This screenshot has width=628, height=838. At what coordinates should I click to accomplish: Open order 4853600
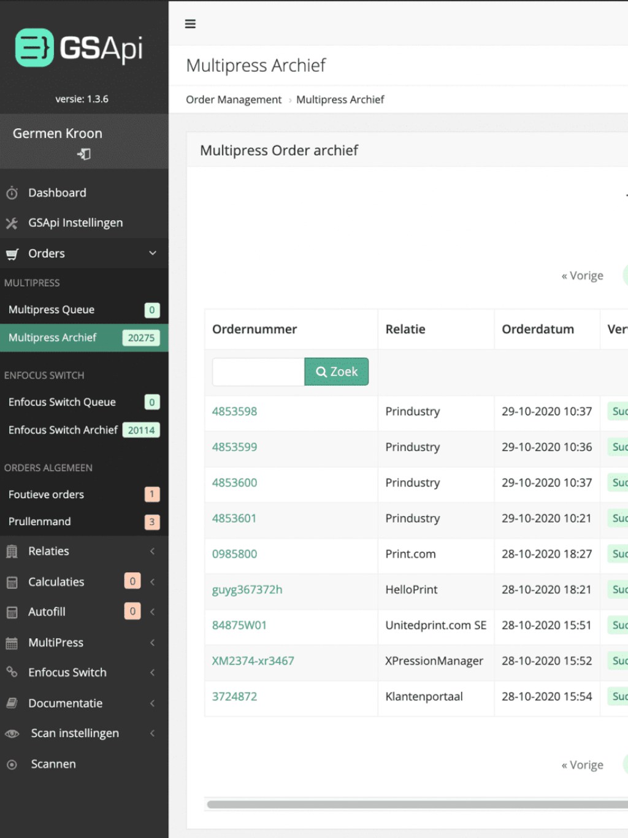(235, 483)
